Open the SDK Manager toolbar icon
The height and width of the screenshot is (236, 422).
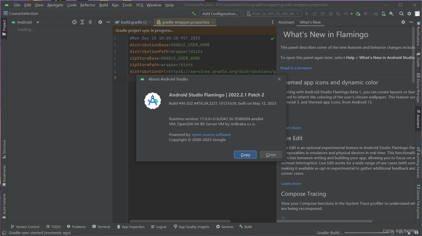(x=391, y=14)
